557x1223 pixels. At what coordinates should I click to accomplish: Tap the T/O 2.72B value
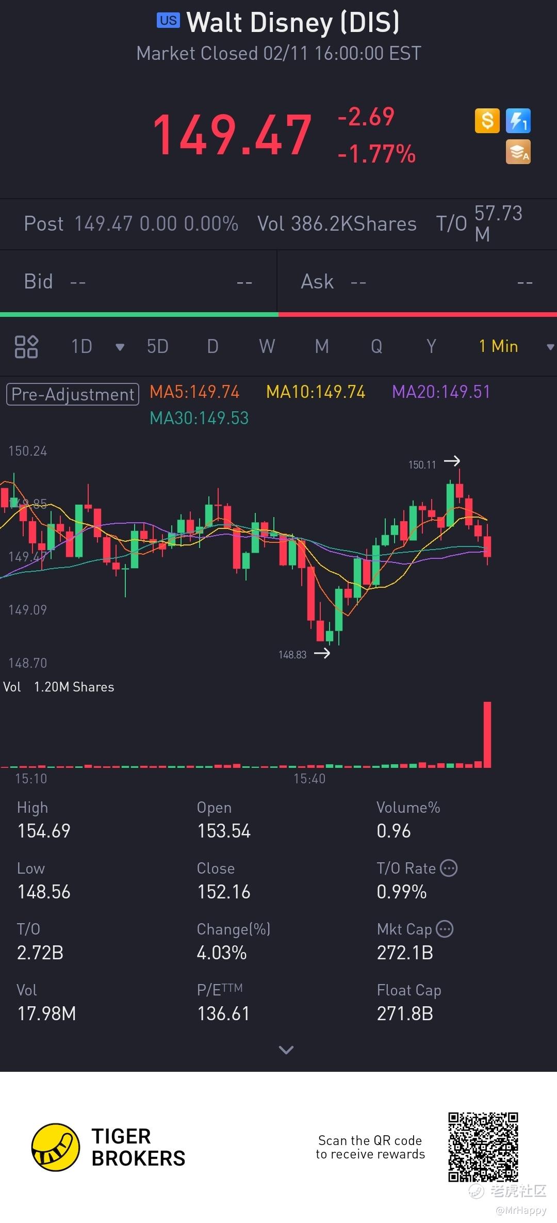40,953
